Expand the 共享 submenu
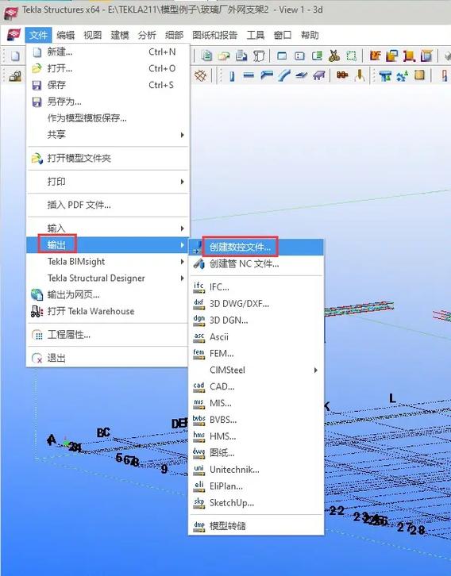Image resolution: width=451 pixels, height=576 pixels. point(108,135)
